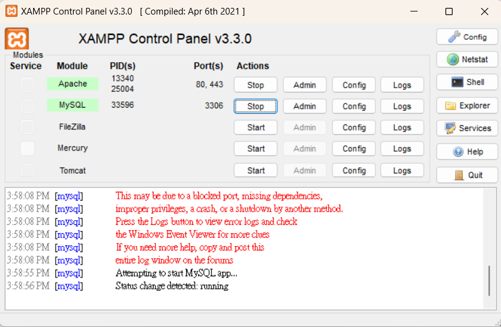Viewport: 501px width, 327px height.
Task: Click MySQL port 3306
Action: [214, 106]
